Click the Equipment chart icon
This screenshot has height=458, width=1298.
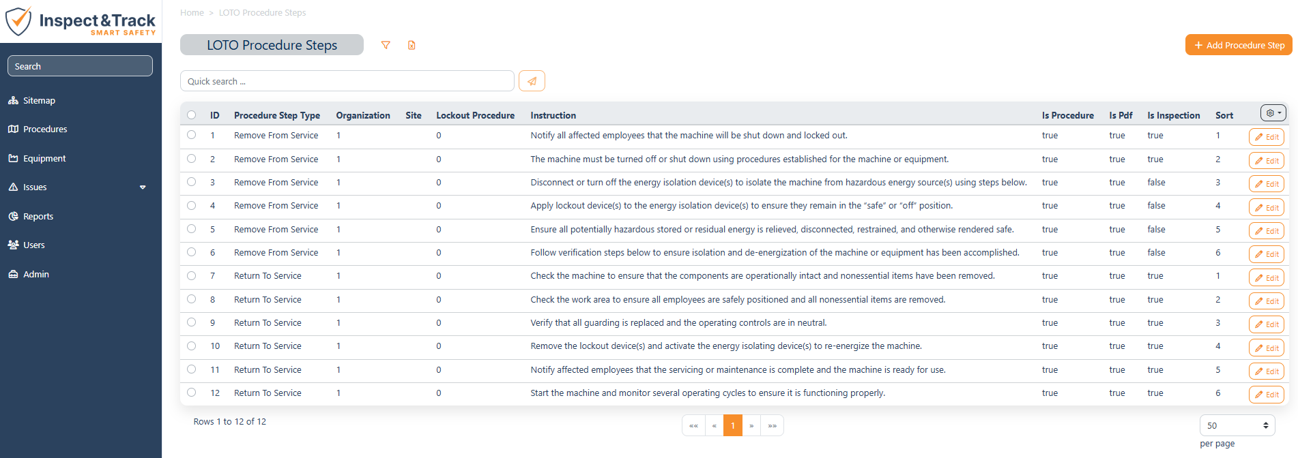(x=13, y=158)
